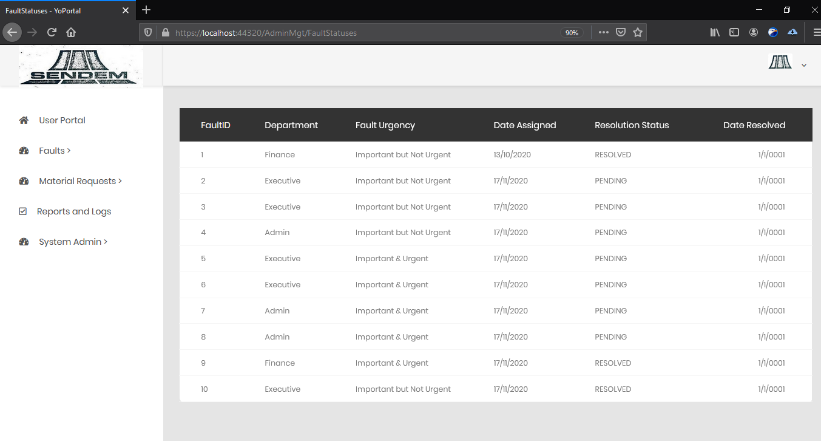Viewport: 821px width, 441px height.
Task: Open Reports and Logs page
Action: [x=74, y=211]
